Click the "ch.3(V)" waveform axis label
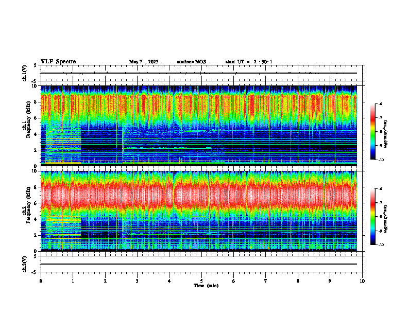The width and height of the screenshot is (408, 315). coord(25,264)
